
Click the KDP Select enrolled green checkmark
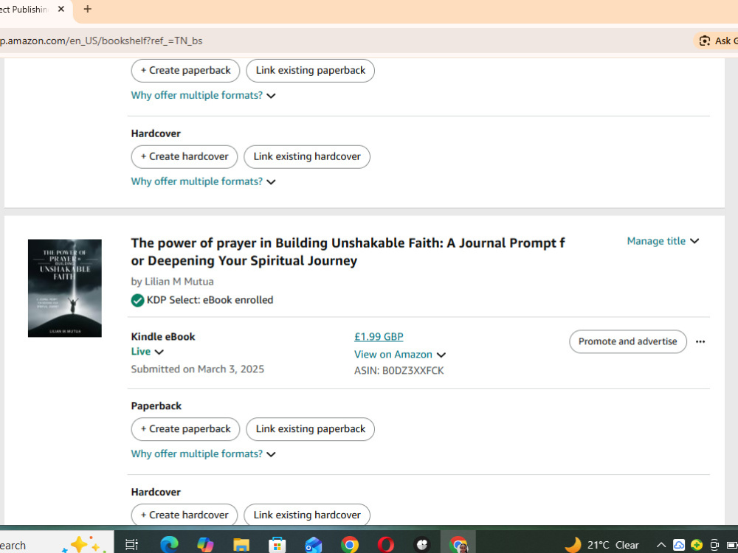point(137,300)
